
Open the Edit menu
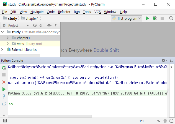(x=13, y=12)
